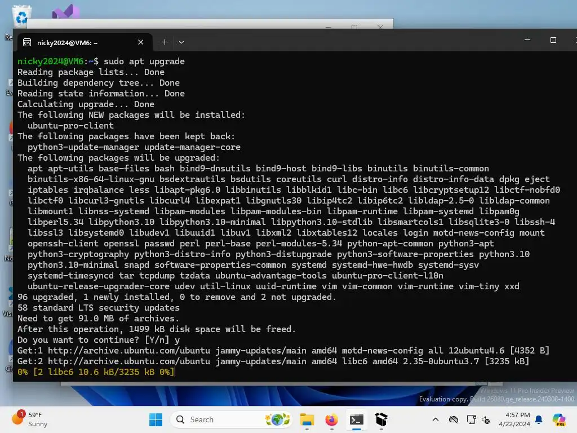Expand the terminal profile dropdown chevron
The image size is (577, 433).
181,42
